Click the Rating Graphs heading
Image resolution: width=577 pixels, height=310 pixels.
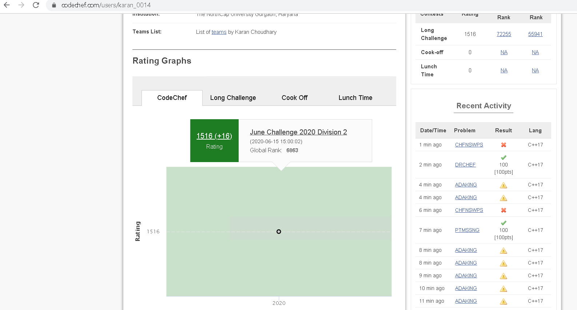[x=162, y=61]
